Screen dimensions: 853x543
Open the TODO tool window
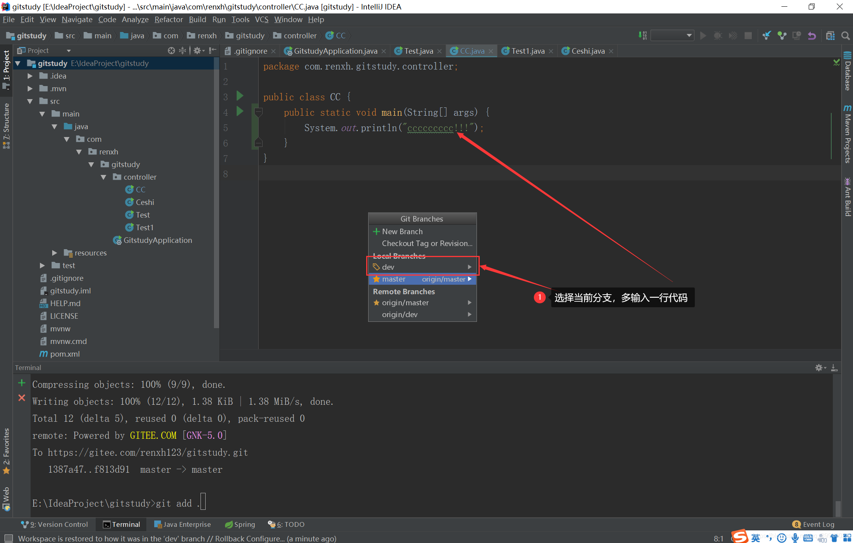tap(286, 524)
